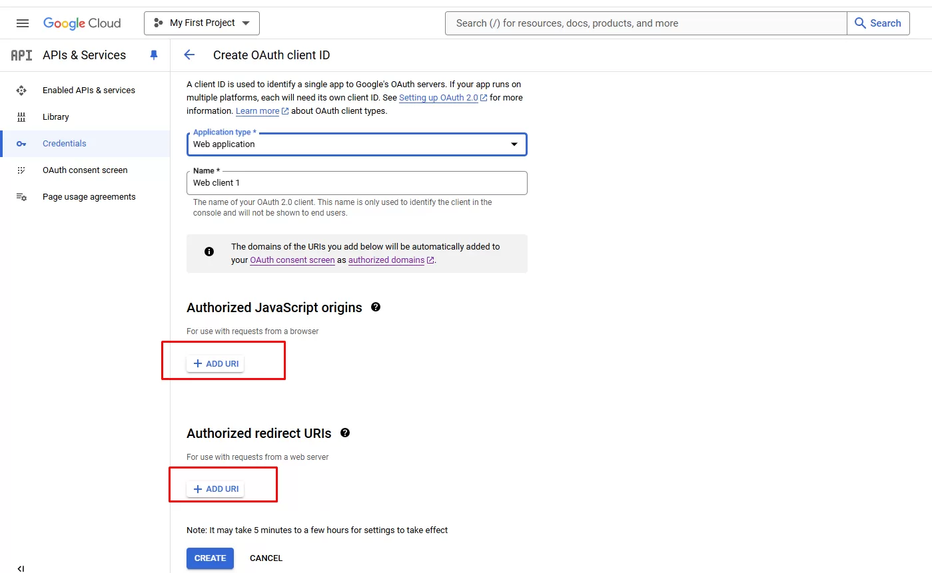The image size is (932, 573).
Task: Open Page usage agreements sidebar item
Action: pyautogui.click(x=89, y=197)
